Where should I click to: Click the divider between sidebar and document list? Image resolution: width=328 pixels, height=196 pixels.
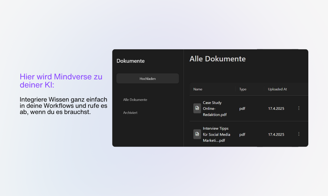point(184,98)
